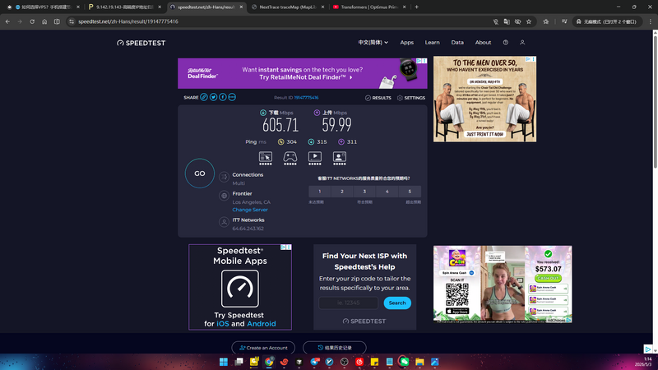
Task: Click the IT7 Networks user icon
Action: tap(224, 222)
